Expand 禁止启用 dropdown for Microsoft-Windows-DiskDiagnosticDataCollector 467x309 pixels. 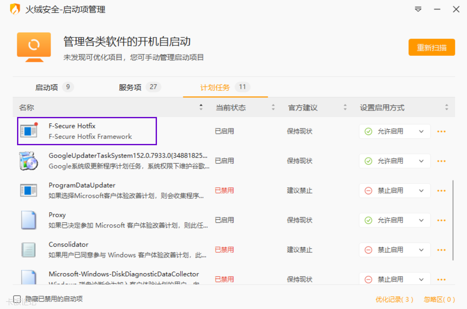click(395, 279)
